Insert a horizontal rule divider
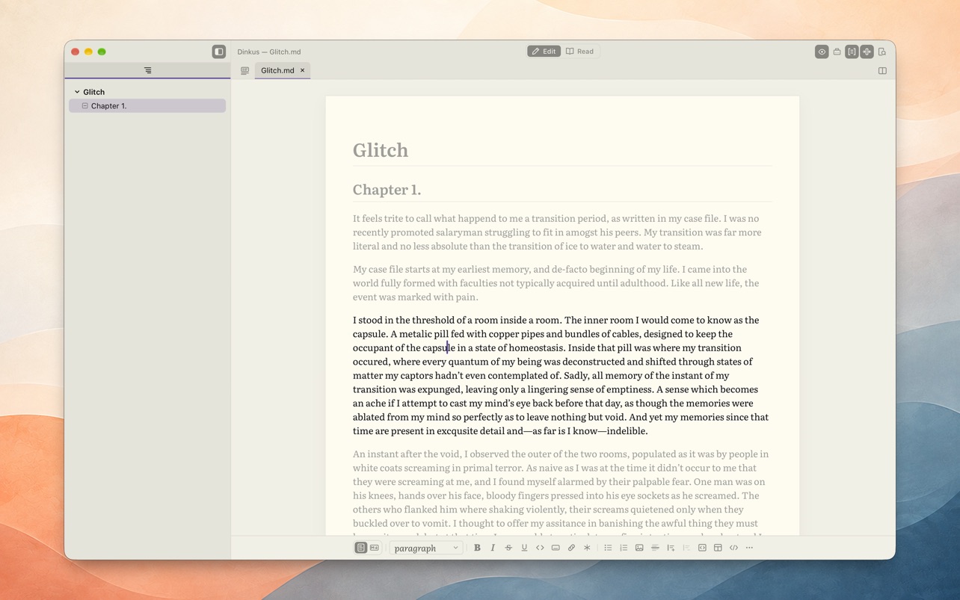The height and width of the screenshot is (600, 960). (655, 548)
